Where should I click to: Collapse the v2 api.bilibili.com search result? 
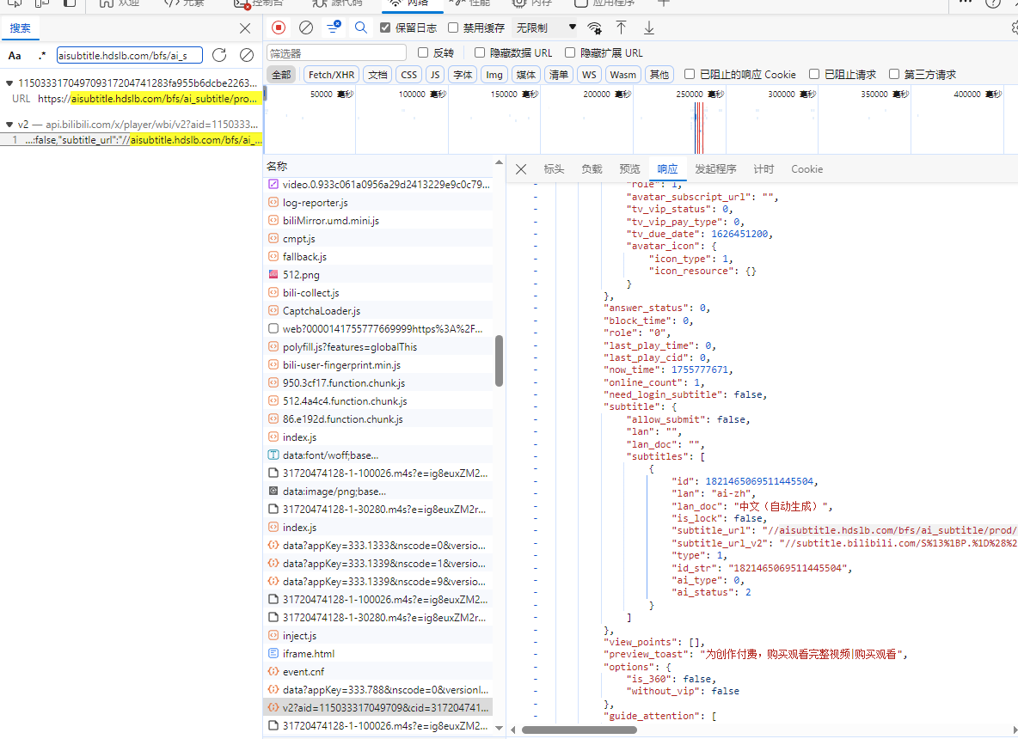[x=9, y=125]
